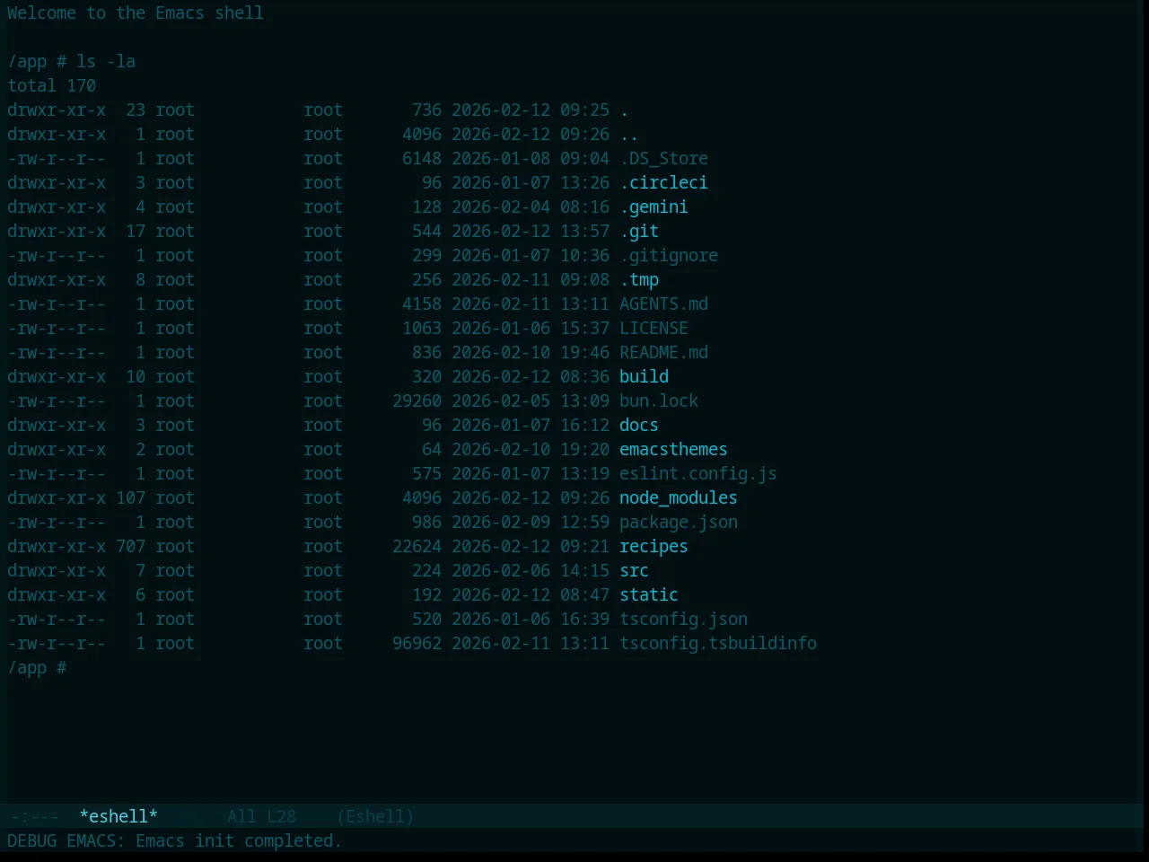
Task: Select the package.json file name
Action: 679,522
